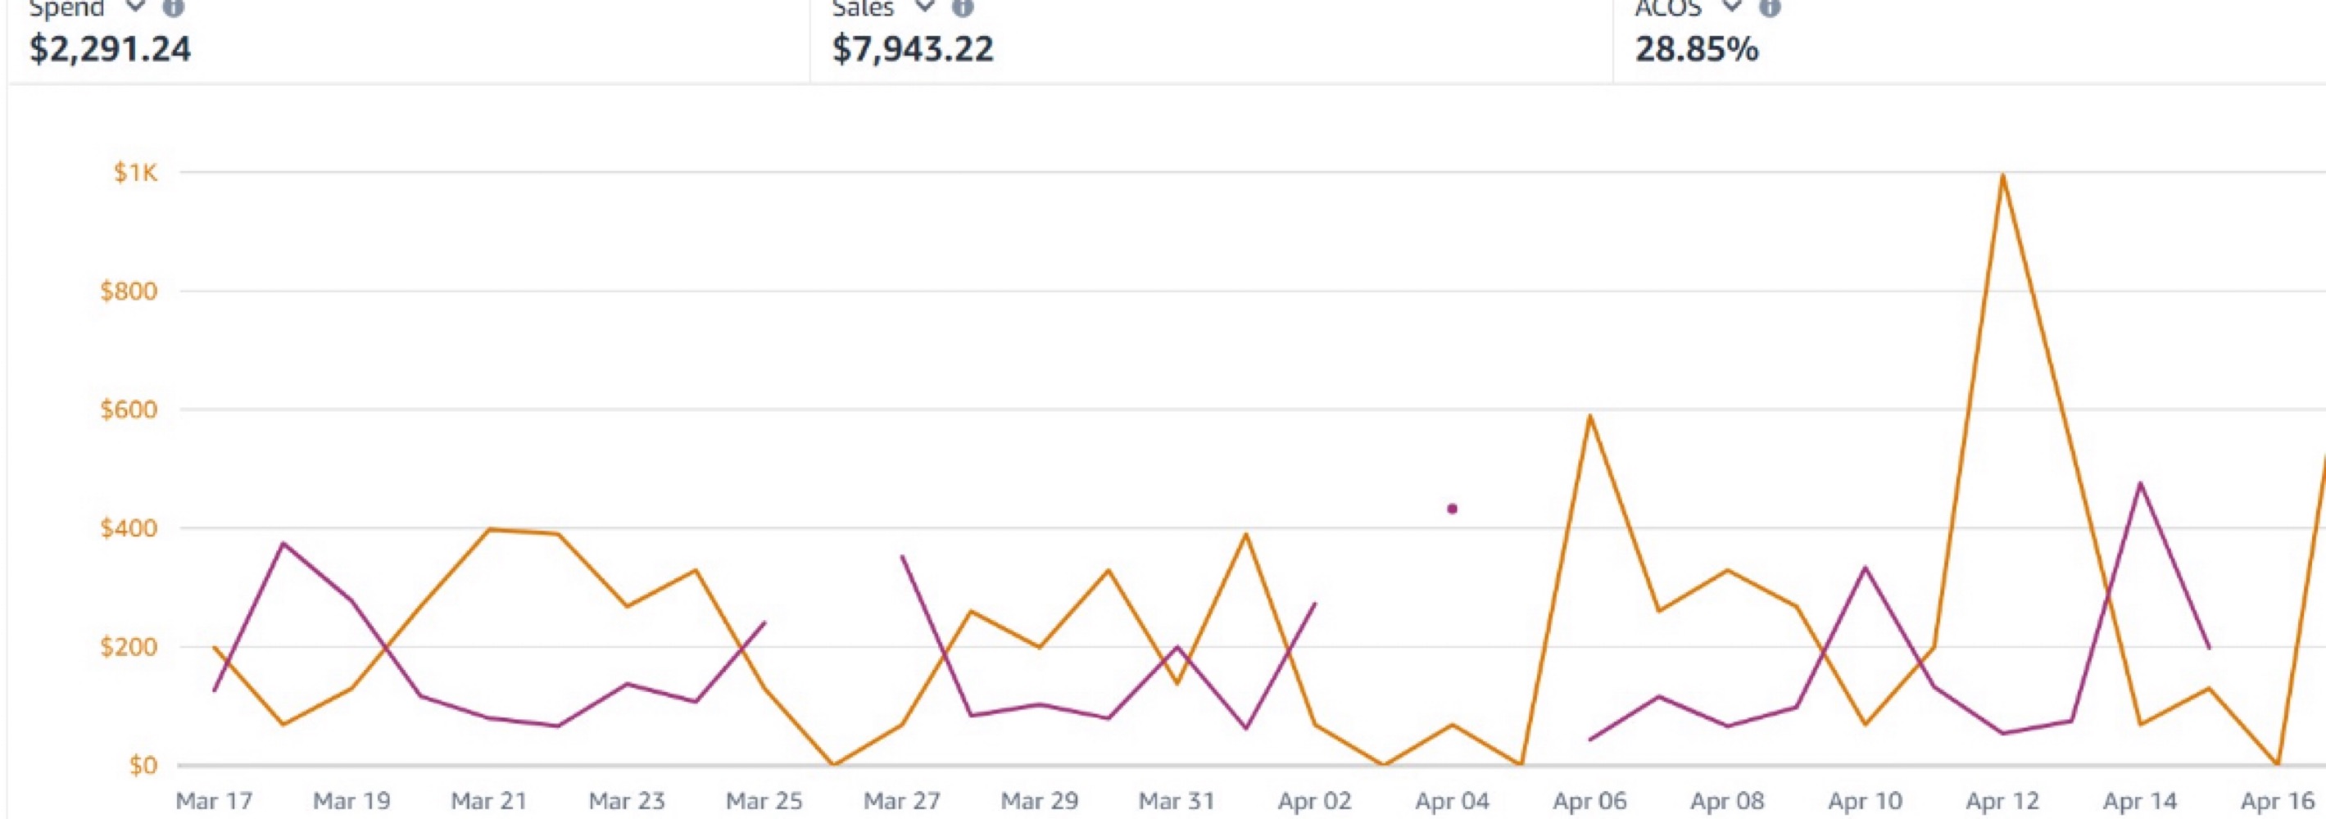Click the info icon next to Sales

[963, 7]
